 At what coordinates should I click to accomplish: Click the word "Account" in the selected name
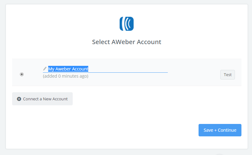[80, 69]
